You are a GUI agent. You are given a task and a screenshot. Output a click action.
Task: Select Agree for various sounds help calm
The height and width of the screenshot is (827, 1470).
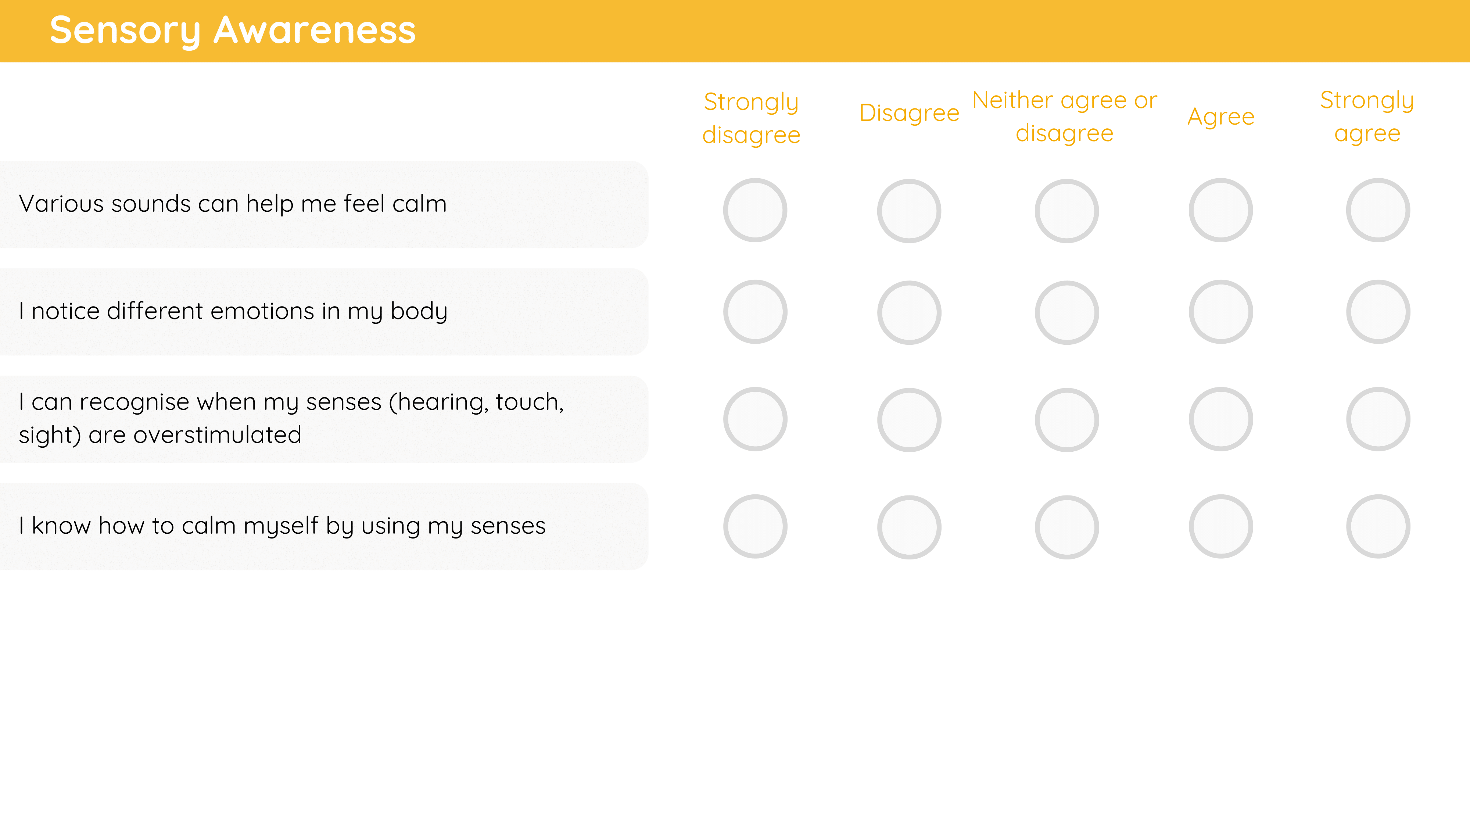pos(1220,210)
